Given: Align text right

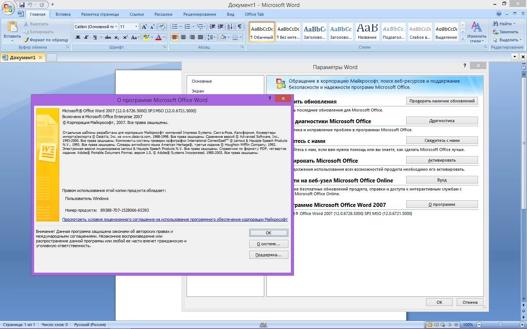Looking at the screenshot, I should pos(192,37).
